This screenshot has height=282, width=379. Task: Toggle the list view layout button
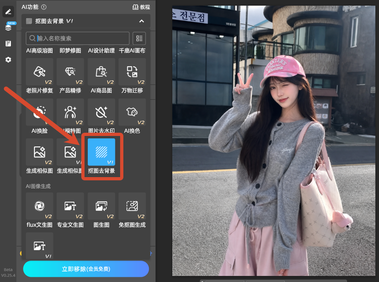[139, 38]
